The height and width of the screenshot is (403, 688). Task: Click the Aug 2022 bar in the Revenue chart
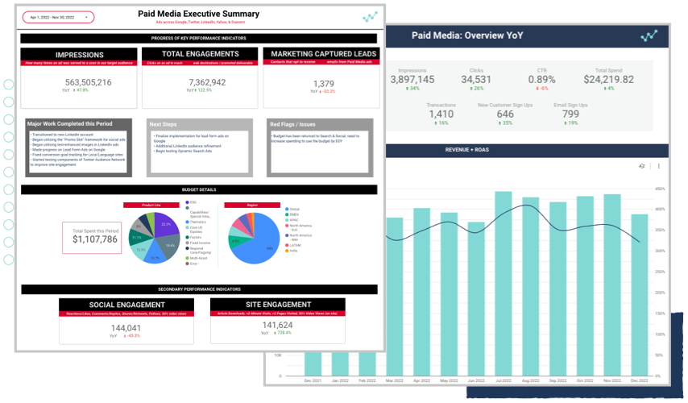[530, 287]
